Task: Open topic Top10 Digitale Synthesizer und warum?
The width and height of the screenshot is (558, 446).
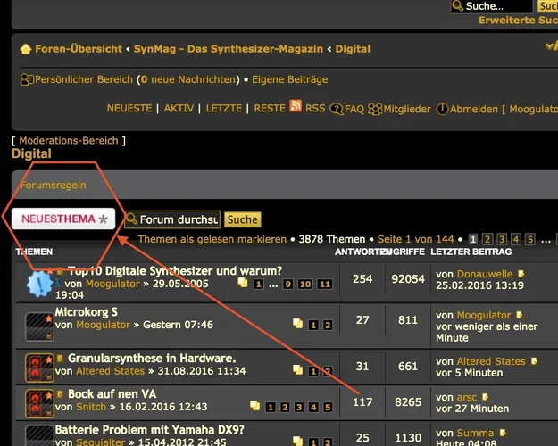Action: pos(175,271)
